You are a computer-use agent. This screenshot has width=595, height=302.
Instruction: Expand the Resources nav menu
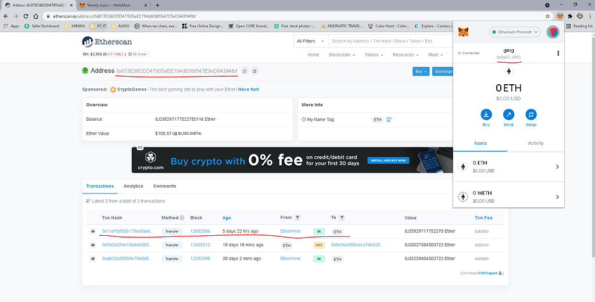point(405,55)
